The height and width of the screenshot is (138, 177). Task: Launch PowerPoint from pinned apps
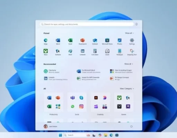point(82,41)
